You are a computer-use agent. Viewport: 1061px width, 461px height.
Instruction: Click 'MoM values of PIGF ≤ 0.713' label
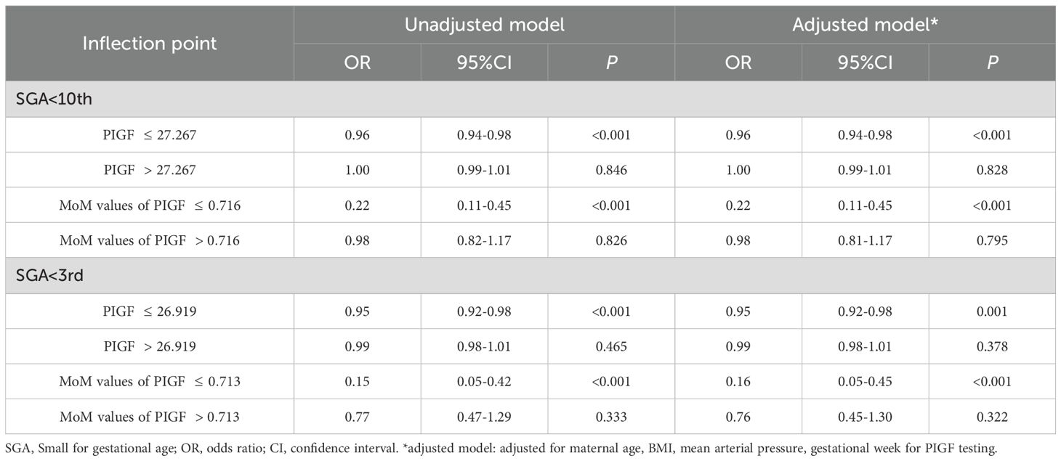click(150, 382)
